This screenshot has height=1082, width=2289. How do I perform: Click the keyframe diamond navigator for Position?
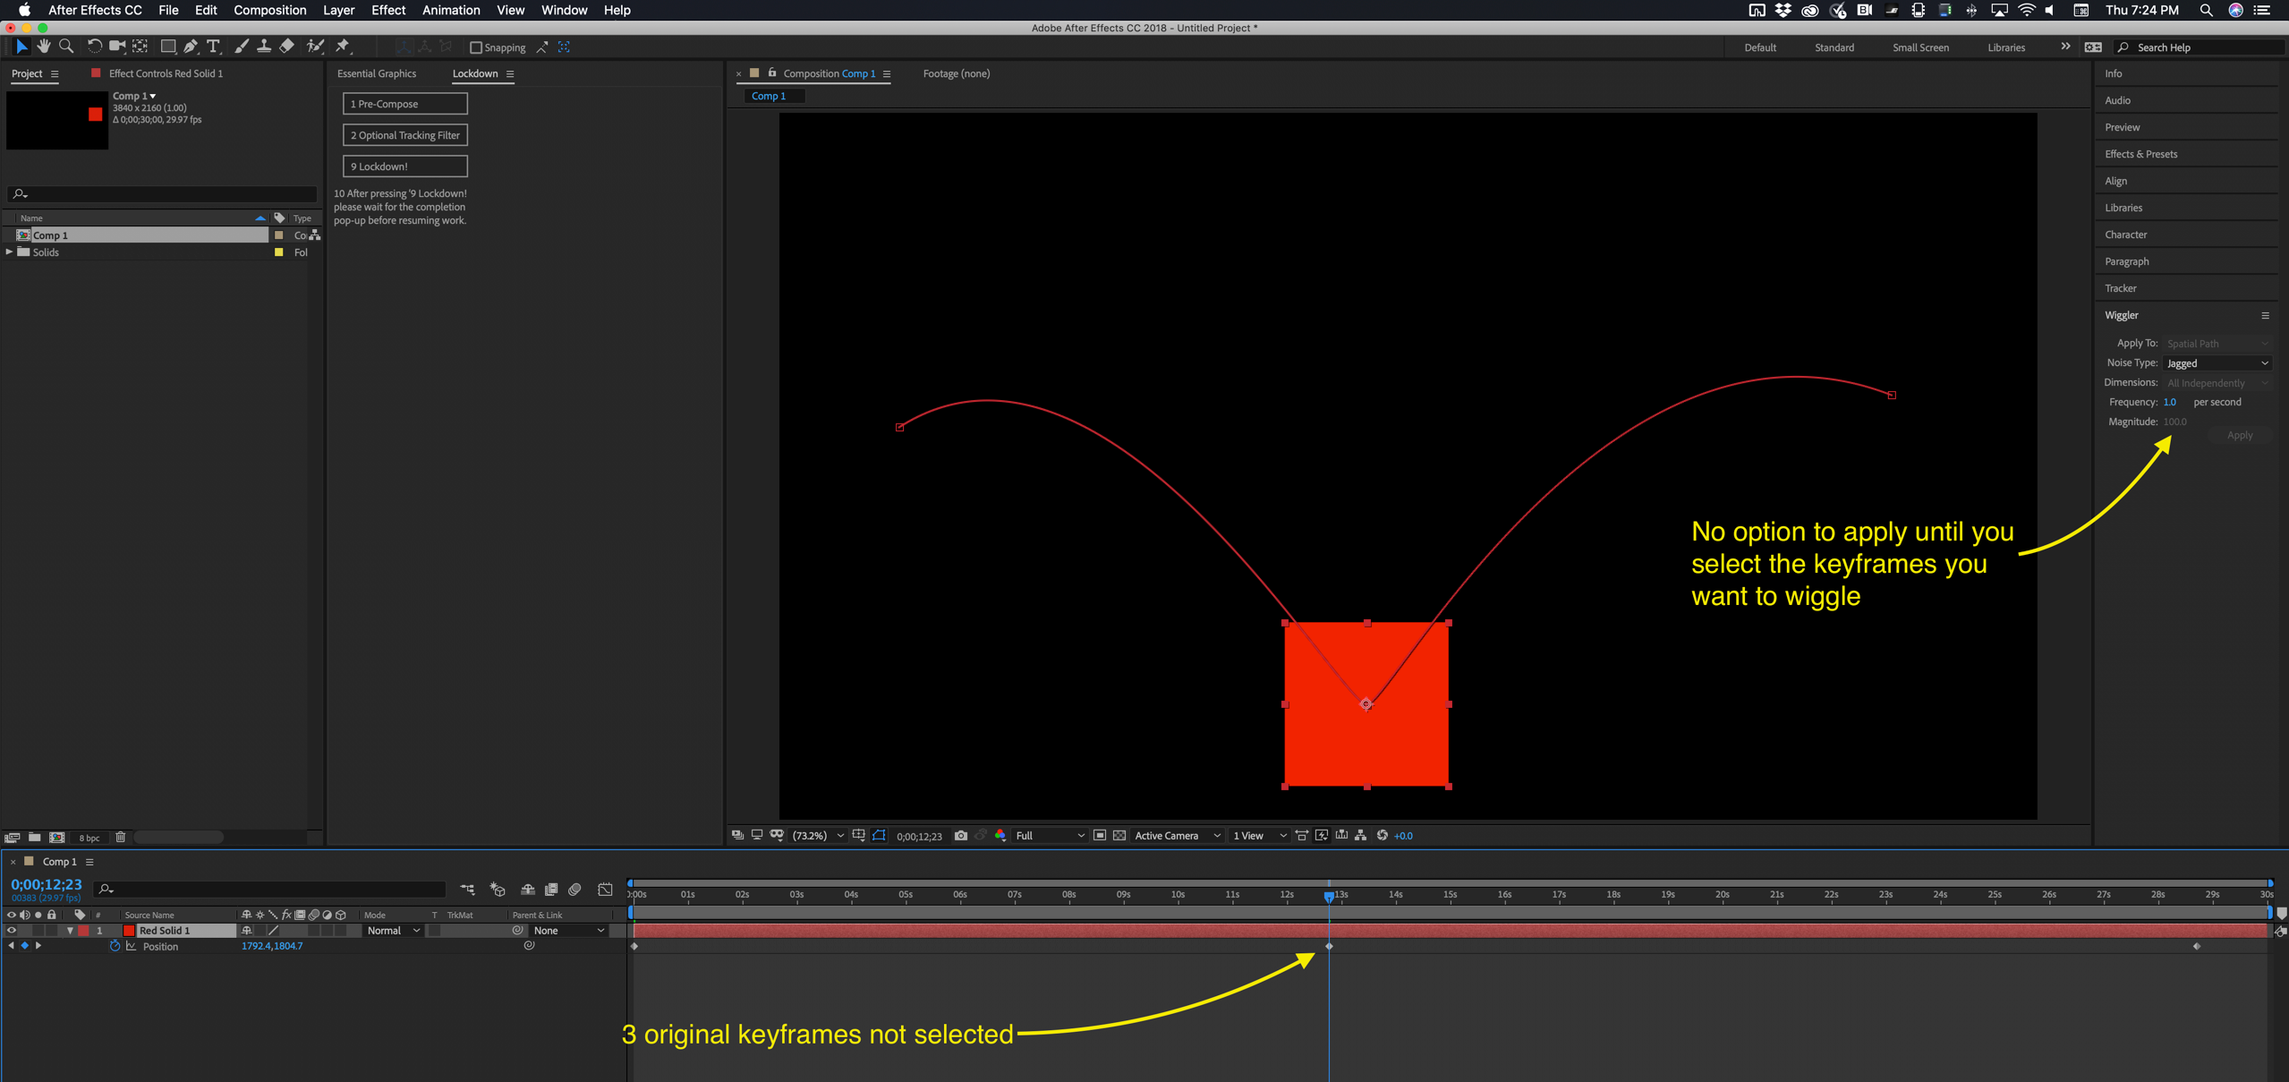pos(24,946)
